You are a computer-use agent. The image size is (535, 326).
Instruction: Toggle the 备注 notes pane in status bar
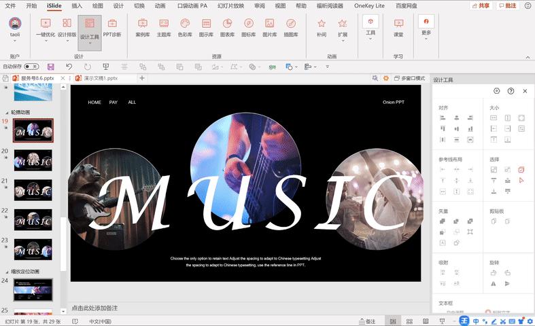pos(367,321)
